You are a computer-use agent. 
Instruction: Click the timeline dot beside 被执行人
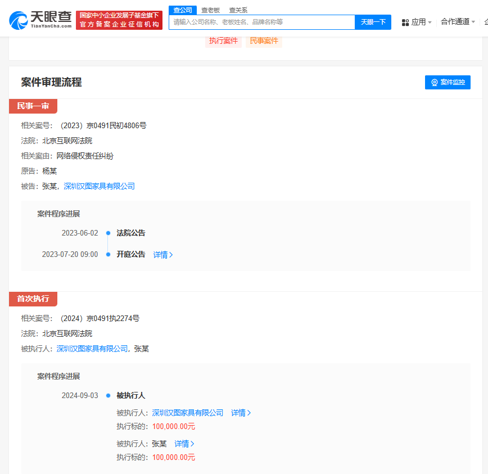coord(109,395)
